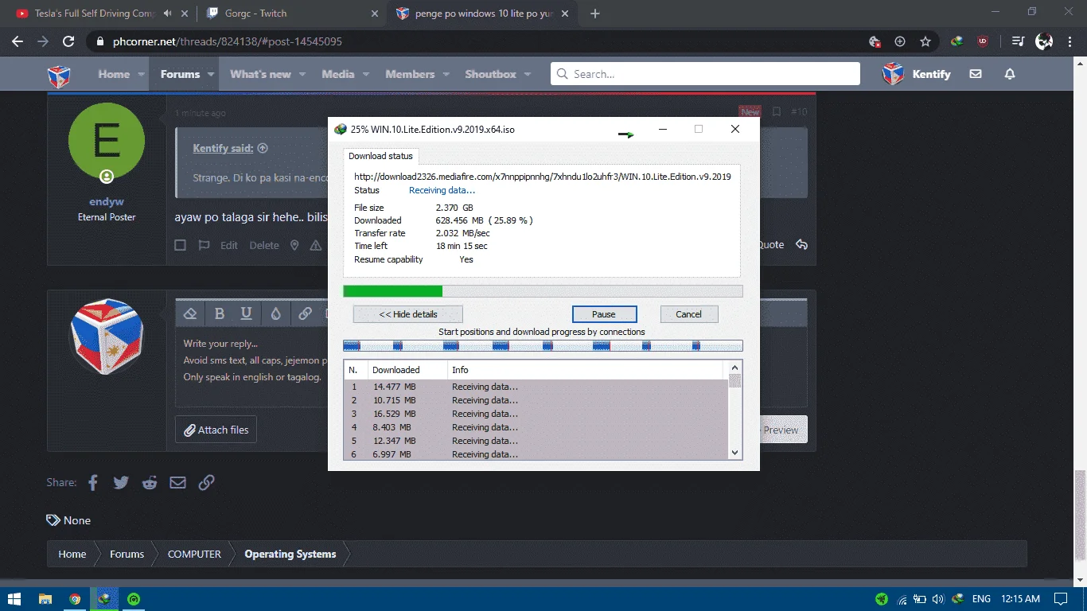Mute the Tesla YouTube tab with the speaker icon
The width and height of the screenshot is (1087, 611).
[x=167, y=14]
